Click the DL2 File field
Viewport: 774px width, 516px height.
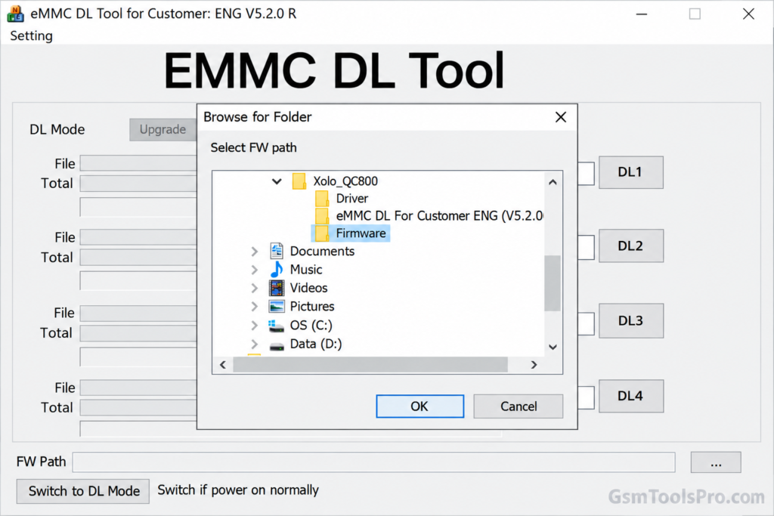point(139,237)
